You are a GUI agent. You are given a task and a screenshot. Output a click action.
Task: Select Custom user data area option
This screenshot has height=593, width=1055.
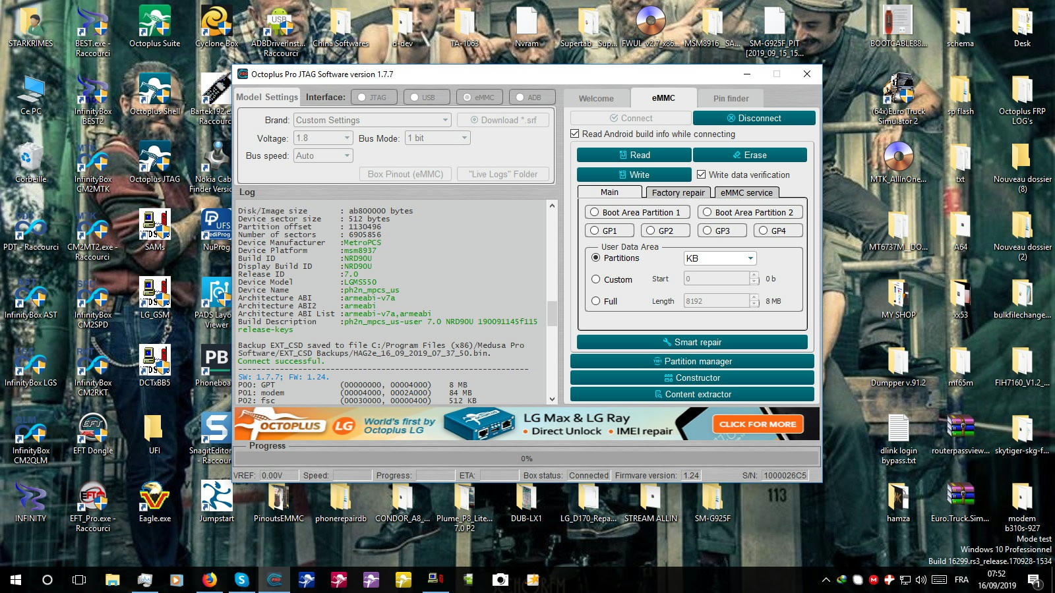coord(596,279)
